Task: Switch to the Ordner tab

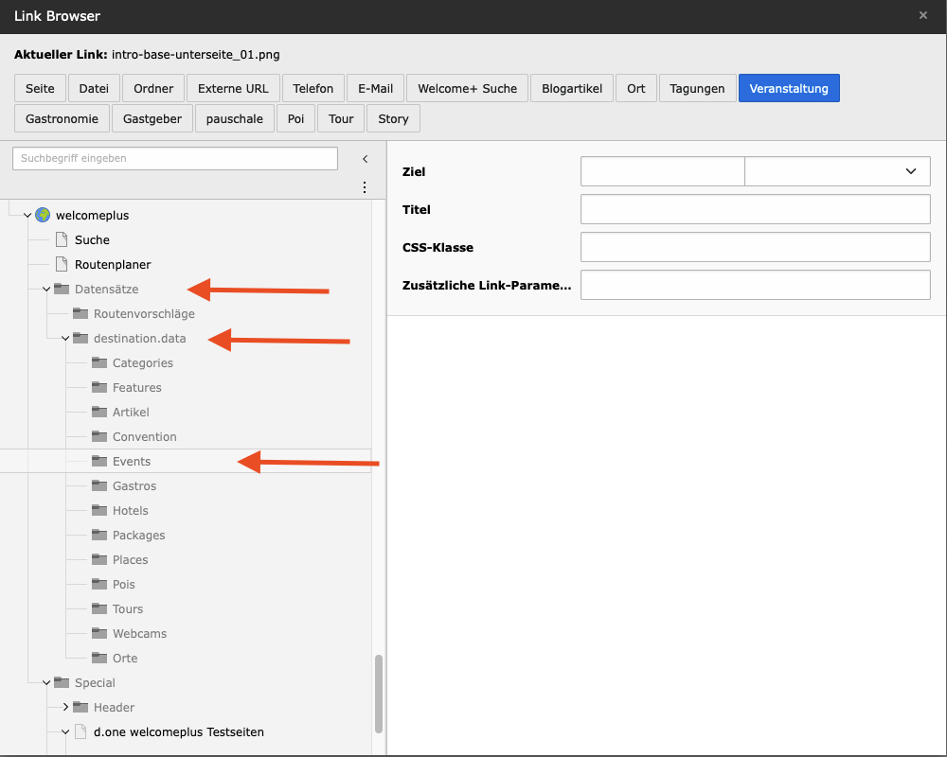Action: 153,88
